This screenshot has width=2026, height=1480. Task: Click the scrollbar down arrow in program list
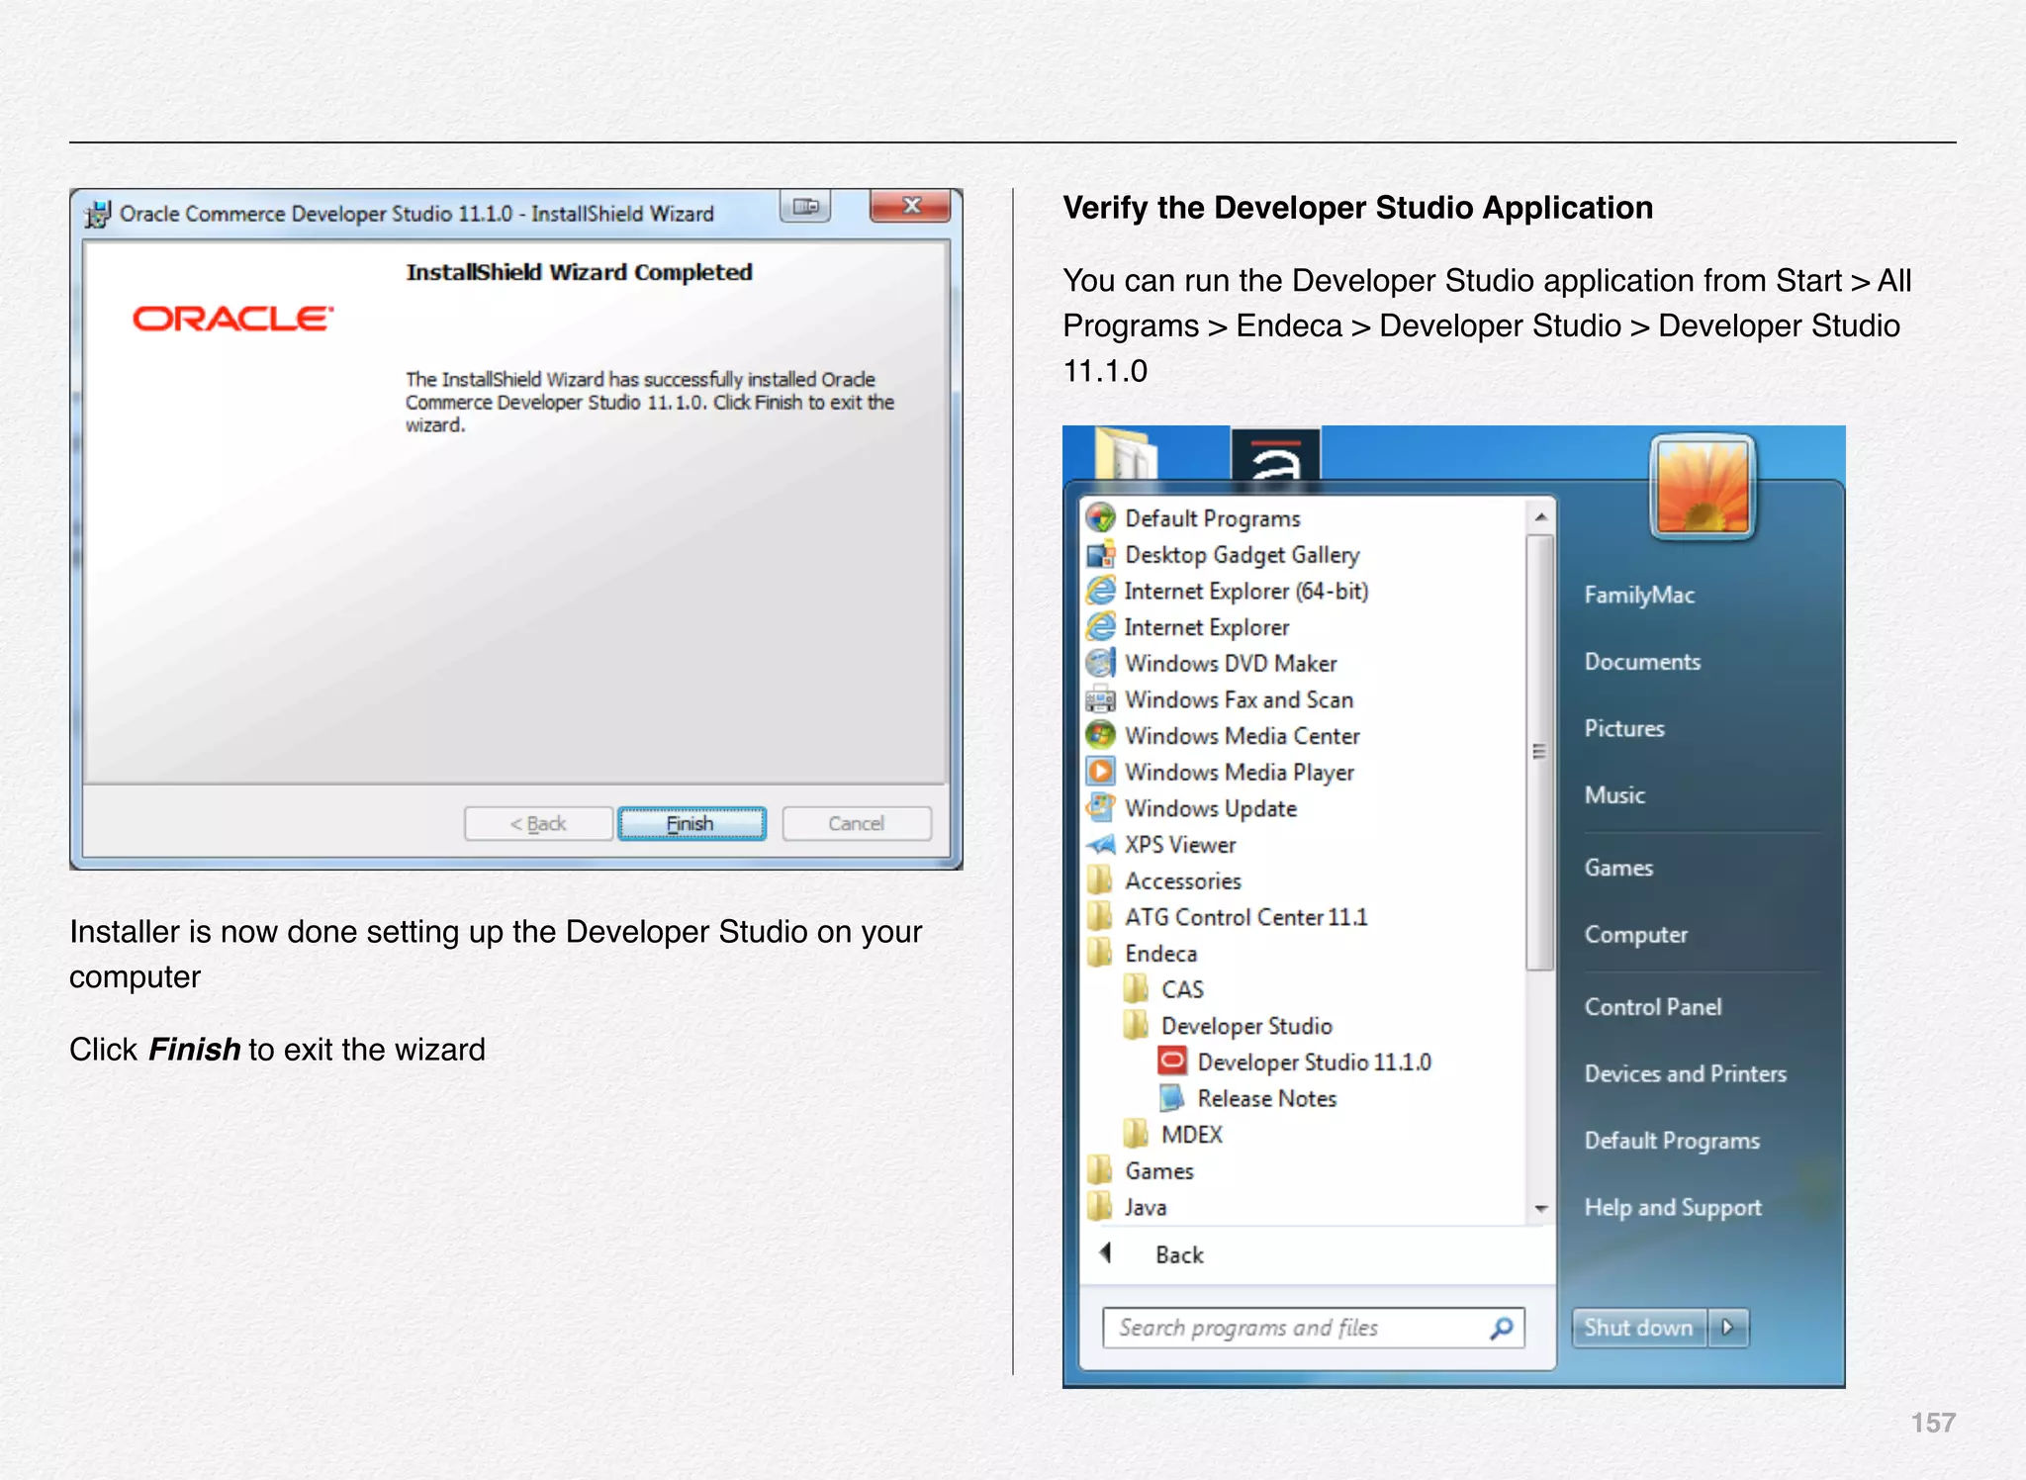(x=1540, y=1209)
